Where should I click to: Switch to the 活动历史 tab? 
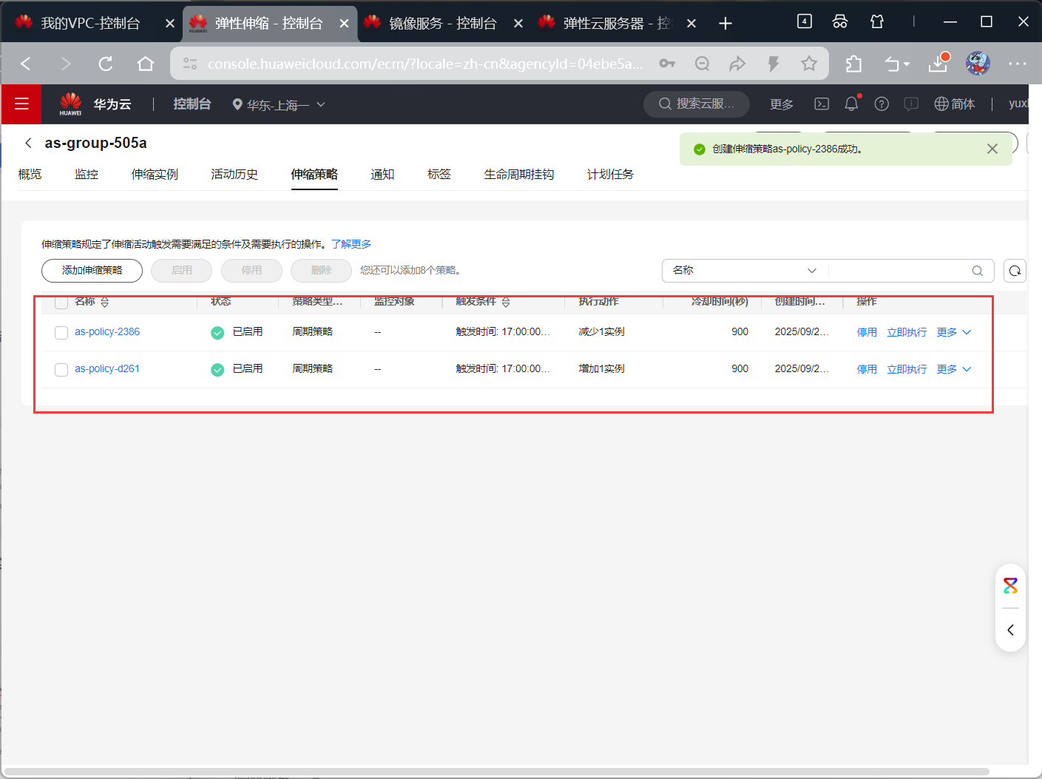point(234,175)
